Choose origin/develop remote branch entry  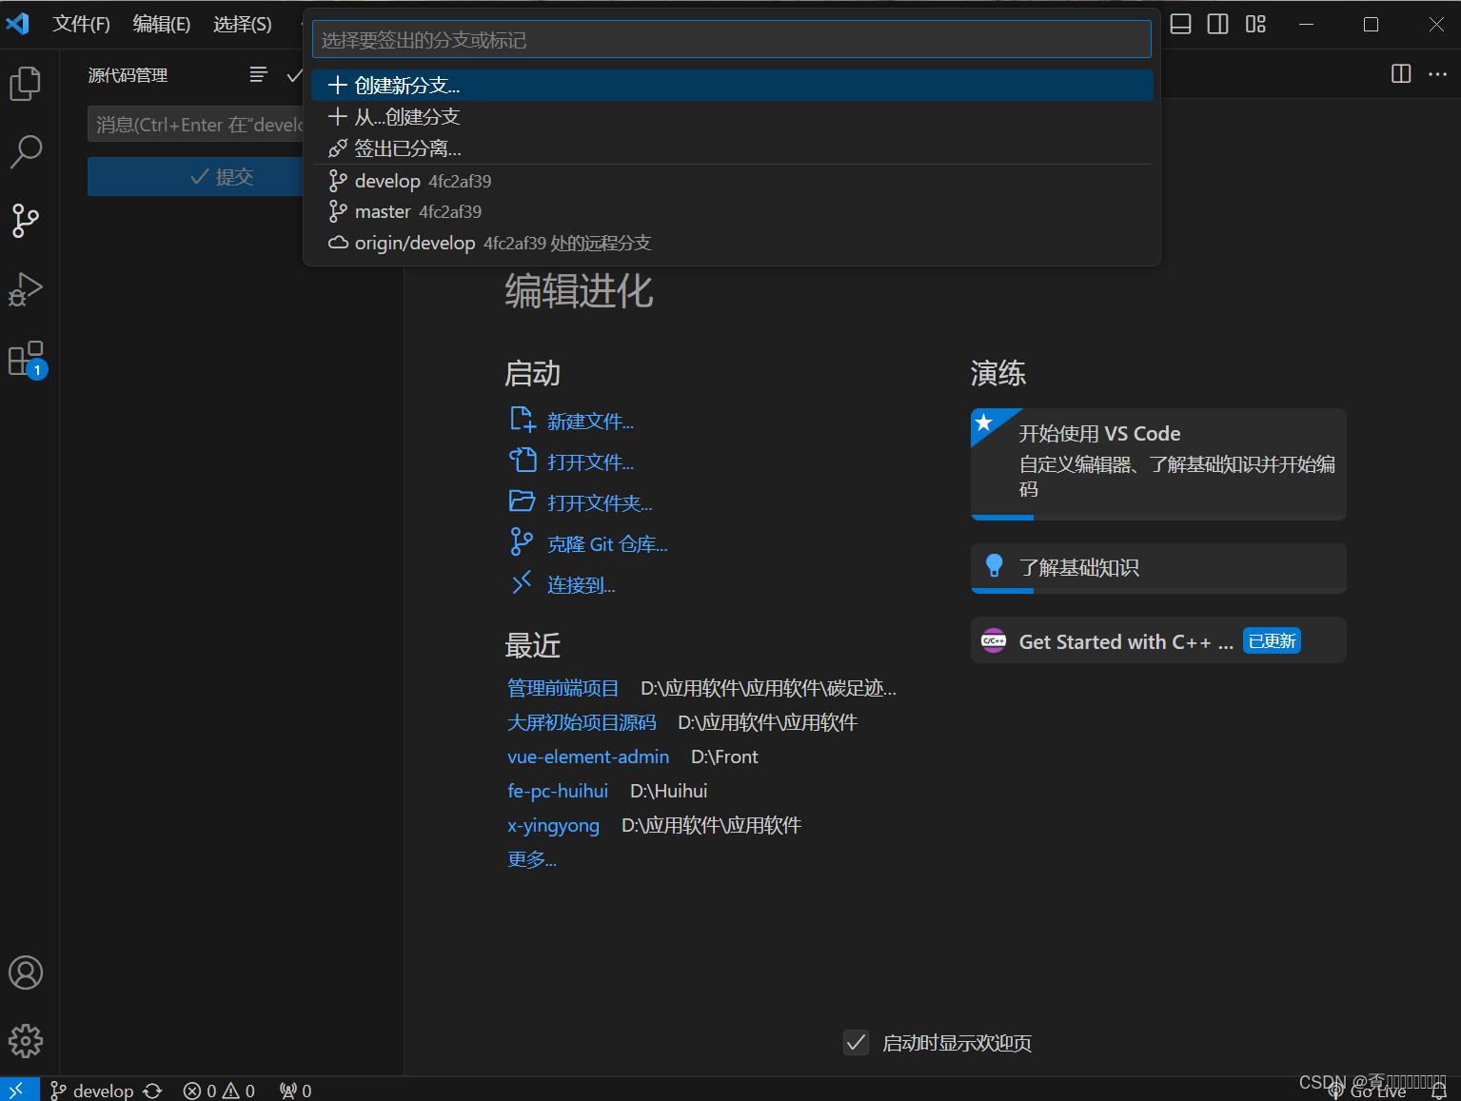tap(414, 243)
